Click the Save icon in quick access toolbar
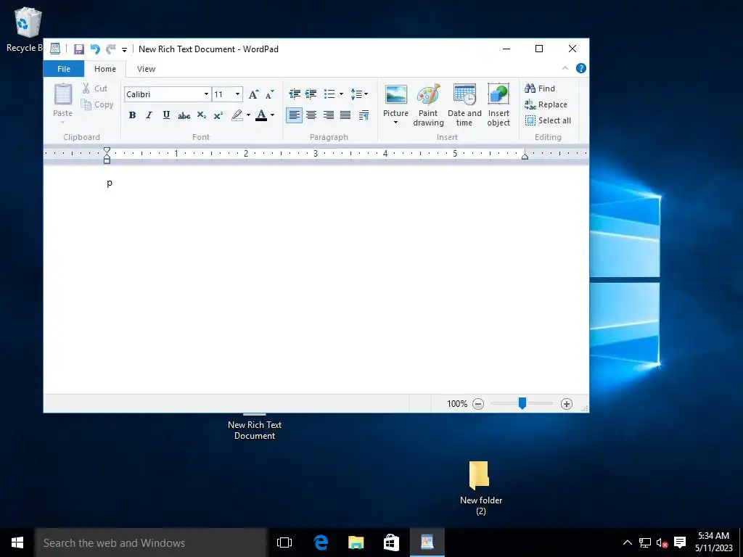Viewport: 743px width, 557px height. pyautogui.click(x=78, y=49)
